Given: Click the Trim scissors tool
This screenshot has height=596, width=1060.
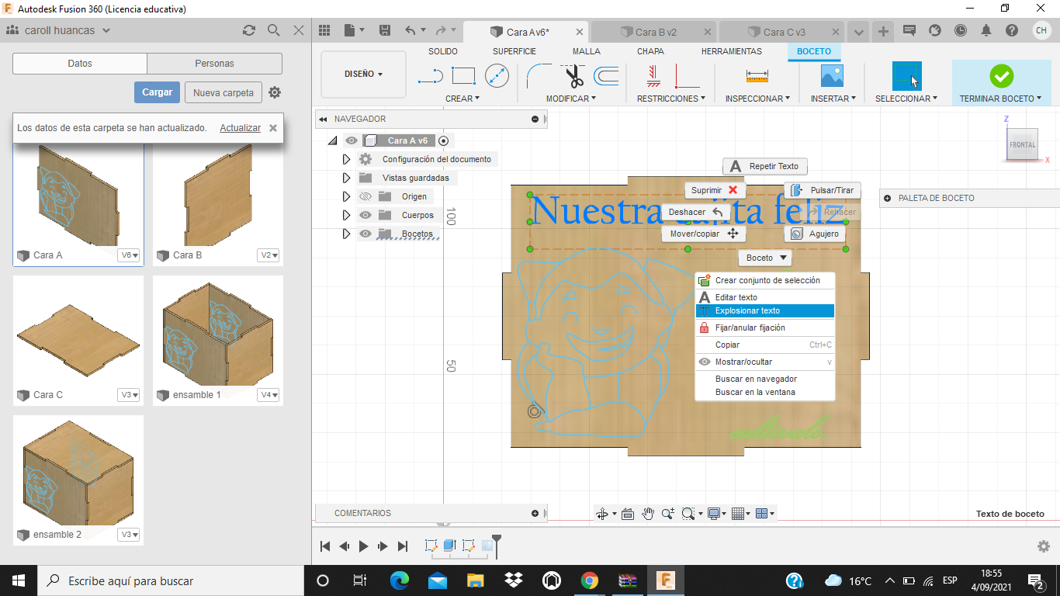Looking at the screenshot, I should (573, 76).
